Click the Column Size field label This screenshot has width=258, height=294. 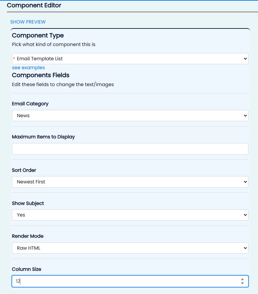26,269
